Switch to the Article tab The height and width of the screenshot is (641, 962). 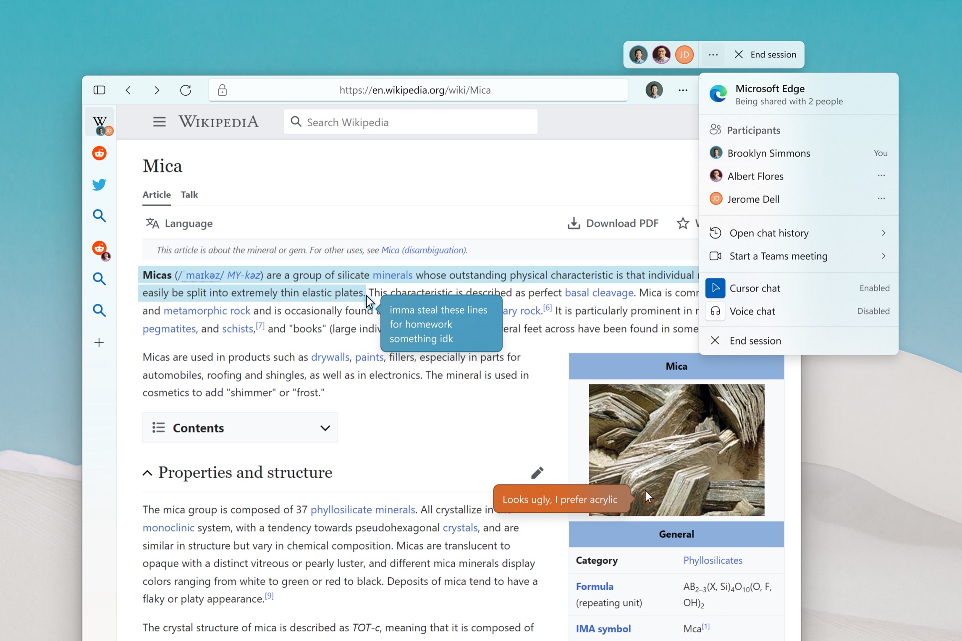(x=157, y=194)
